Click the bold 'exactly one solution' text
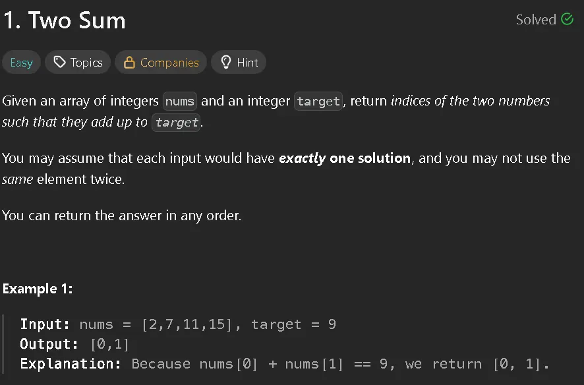 (x=345, y=158)
